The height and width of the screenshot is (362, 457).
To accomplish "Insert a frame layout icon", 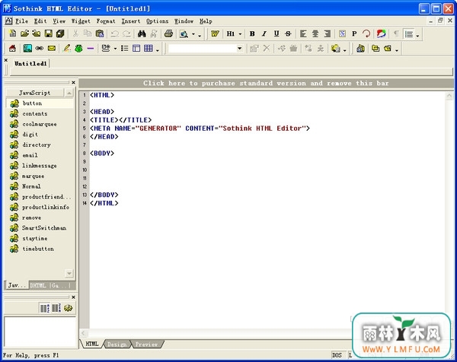I will click(x=136, y=49).
